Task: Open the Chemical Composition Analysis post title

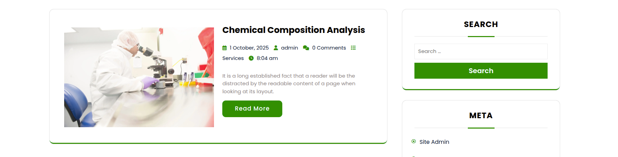Action: click(x=293, y=30)
